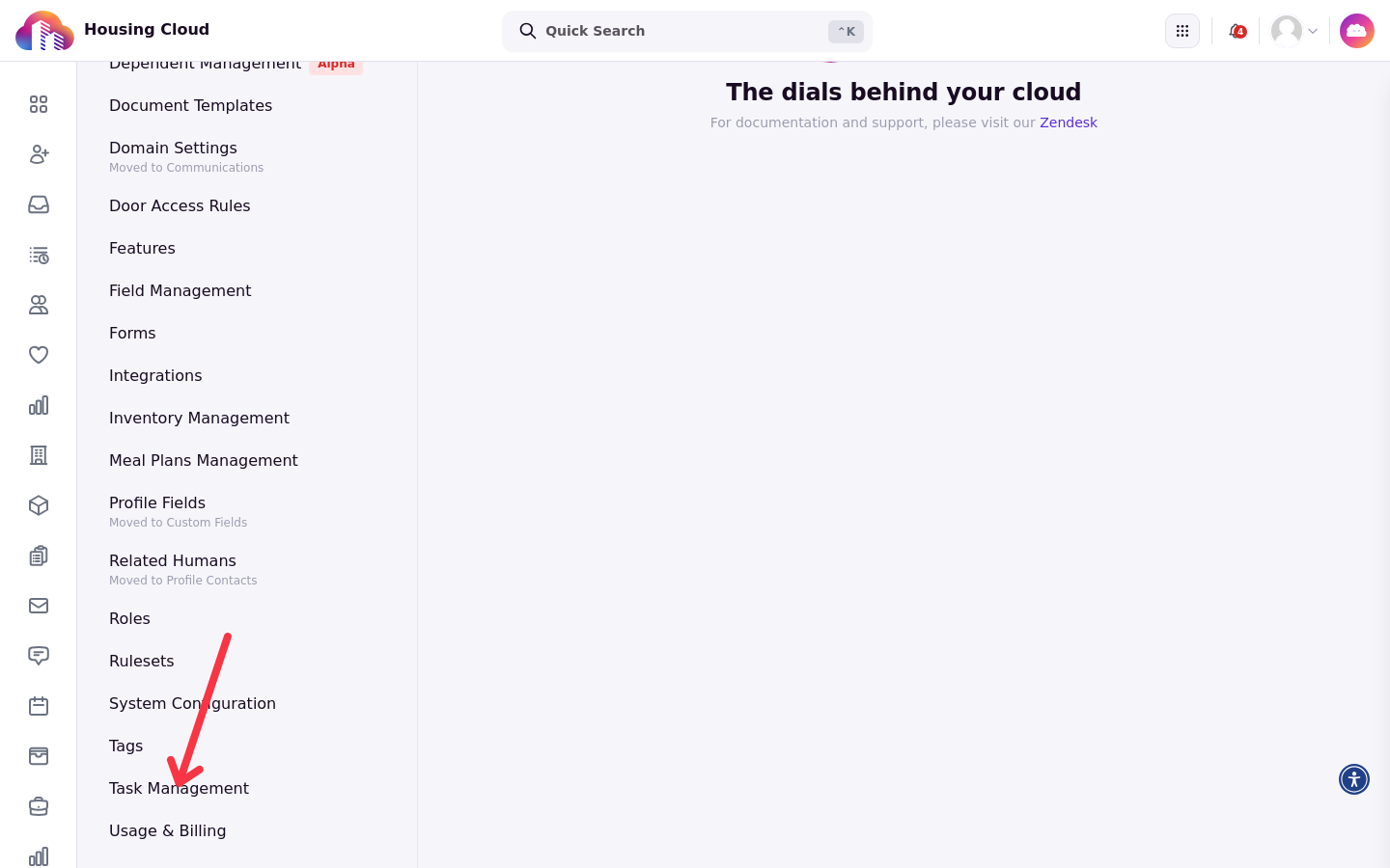Select System Configuration
This screenshot has height=868, width=1390.
click(x=192, y=703)
